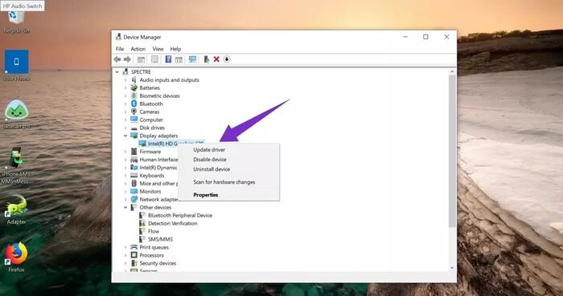
Task: Click the Monitors category icon
Action: (x=134, y=192)
